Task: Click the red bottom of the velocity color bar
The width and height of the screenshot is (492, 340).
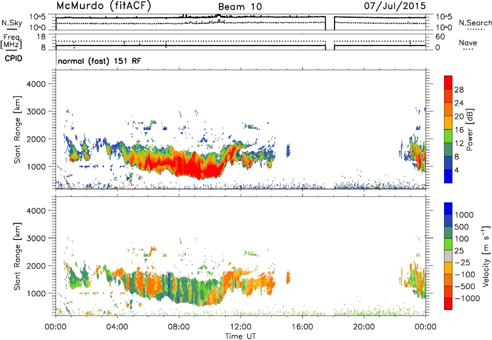Action: (x=448, y=304)
